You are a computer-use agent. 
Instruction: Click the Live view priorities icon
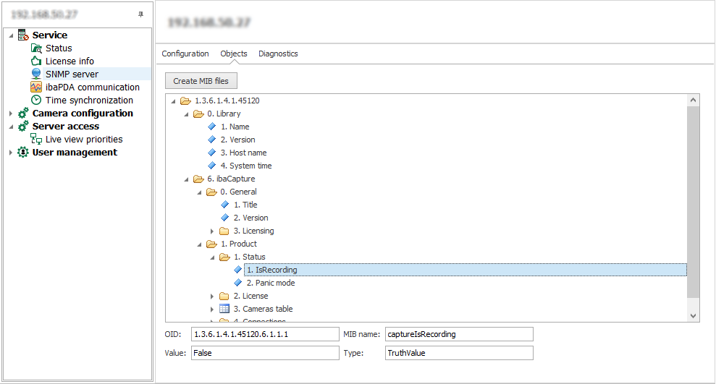(x=36, y=139)
